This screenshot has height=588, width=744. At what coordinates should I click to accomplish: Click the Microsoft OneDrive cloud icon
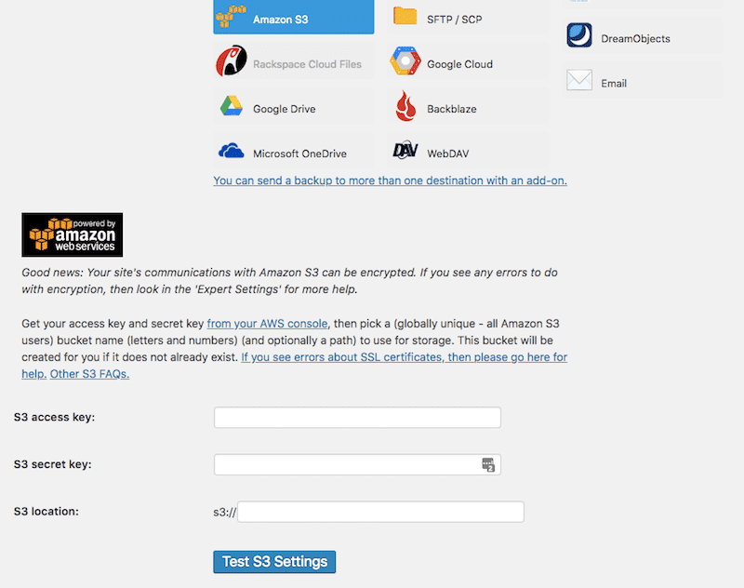(231, 151)
